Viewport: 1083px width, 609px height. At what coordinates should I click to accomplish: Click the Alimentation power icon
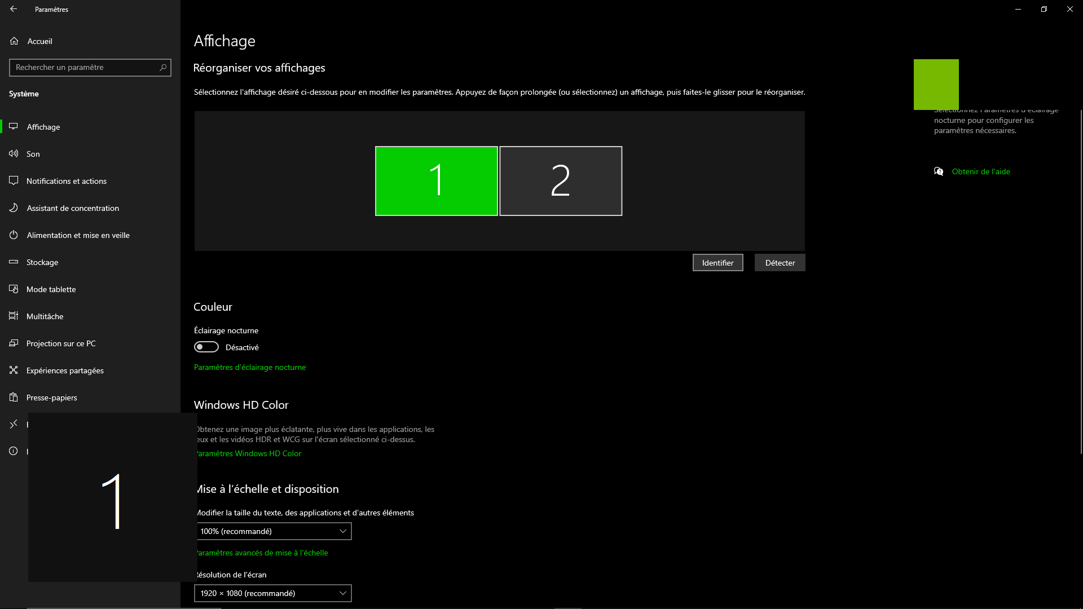coord(14,235)
